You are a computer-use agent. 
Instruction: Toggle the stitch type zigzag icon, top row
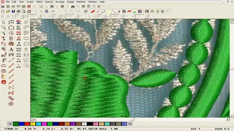[x=13, y=7]
